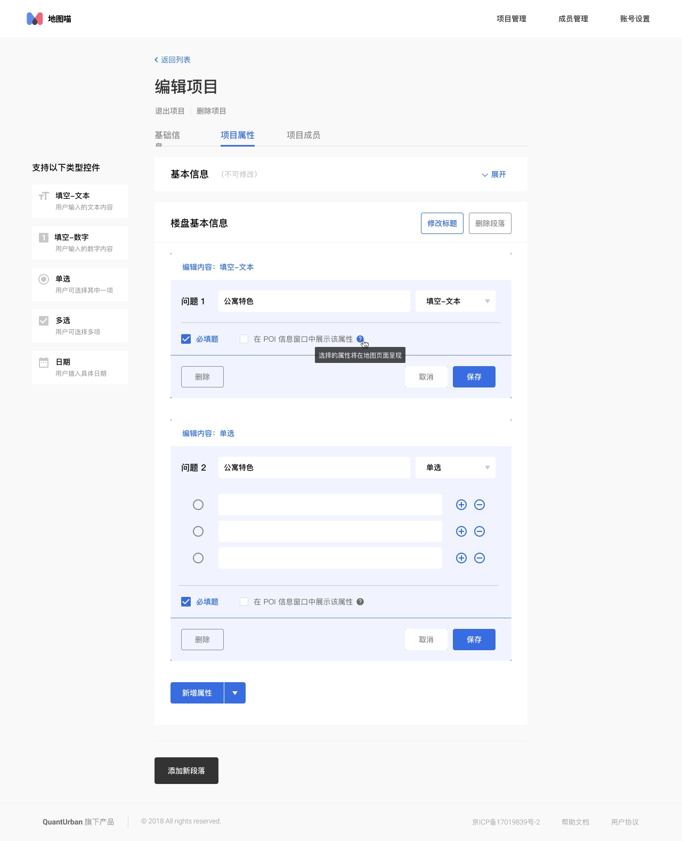Image resolution: width=682 pixels, height=841 pixels.
Task: Enable POI display checkbox in question 2
Action: [x=244, y=602]
